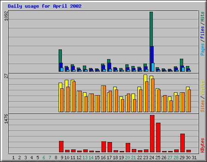Click day label 24 on the x-axis
207x162 pixels.
(152, 158)
